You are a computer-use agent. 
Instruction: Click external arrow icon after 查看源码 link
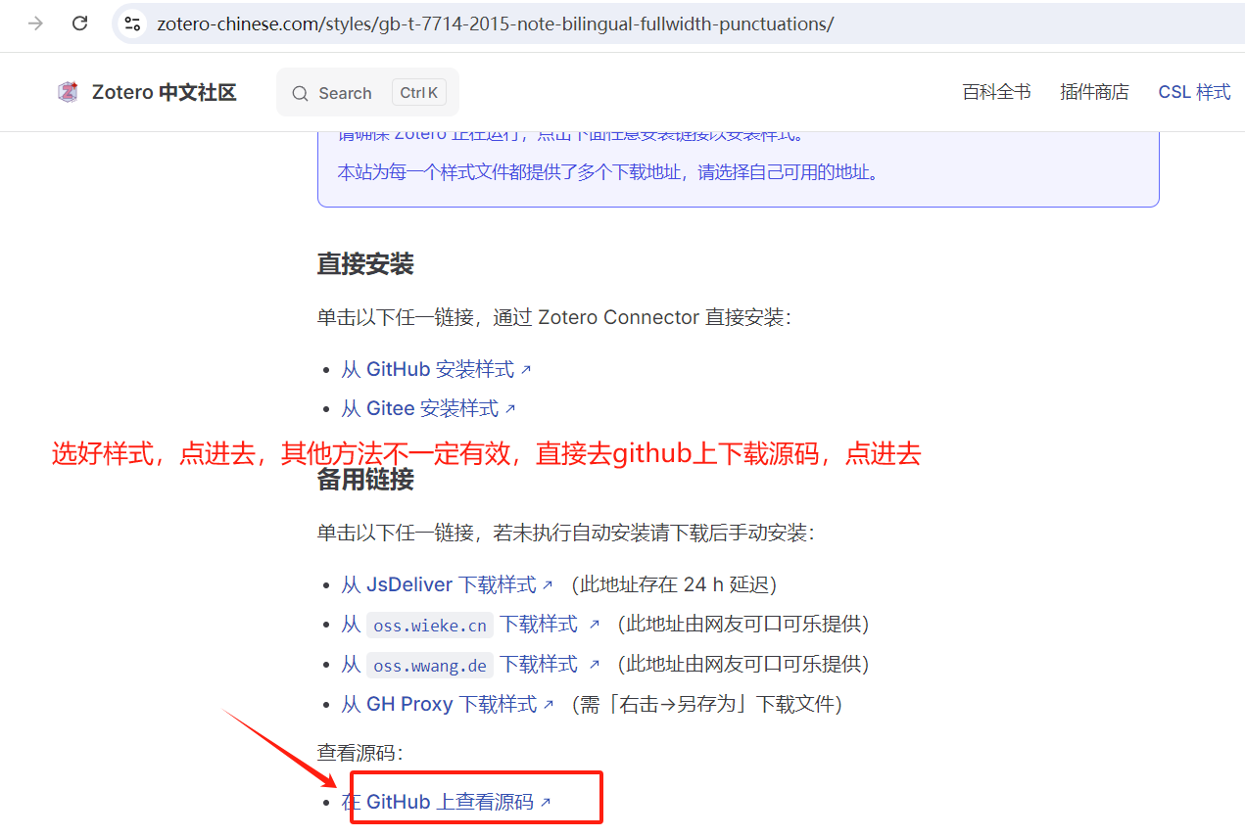click(x=546, y=803)
